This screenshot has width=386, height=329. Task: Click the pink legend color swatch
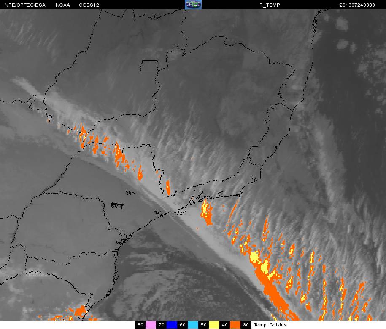[x=151, y=325]
